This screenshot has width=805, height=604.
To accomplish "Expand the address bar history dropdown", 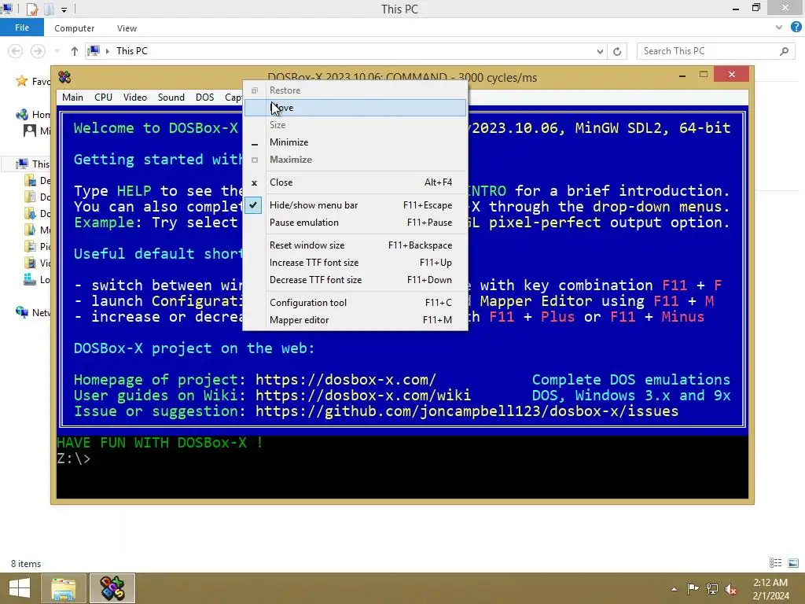I will coord(600,51).
